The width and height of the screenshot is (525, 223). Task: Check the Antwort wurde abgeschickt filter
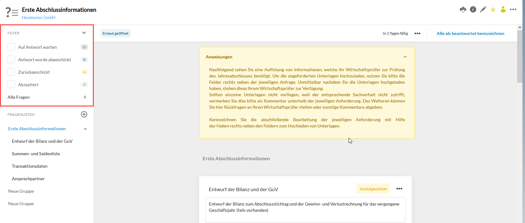11,59
